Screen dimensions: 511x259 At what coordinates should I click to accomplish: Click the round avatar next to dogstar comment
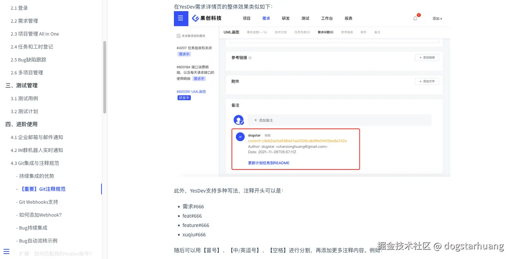[x=240, y=137]
